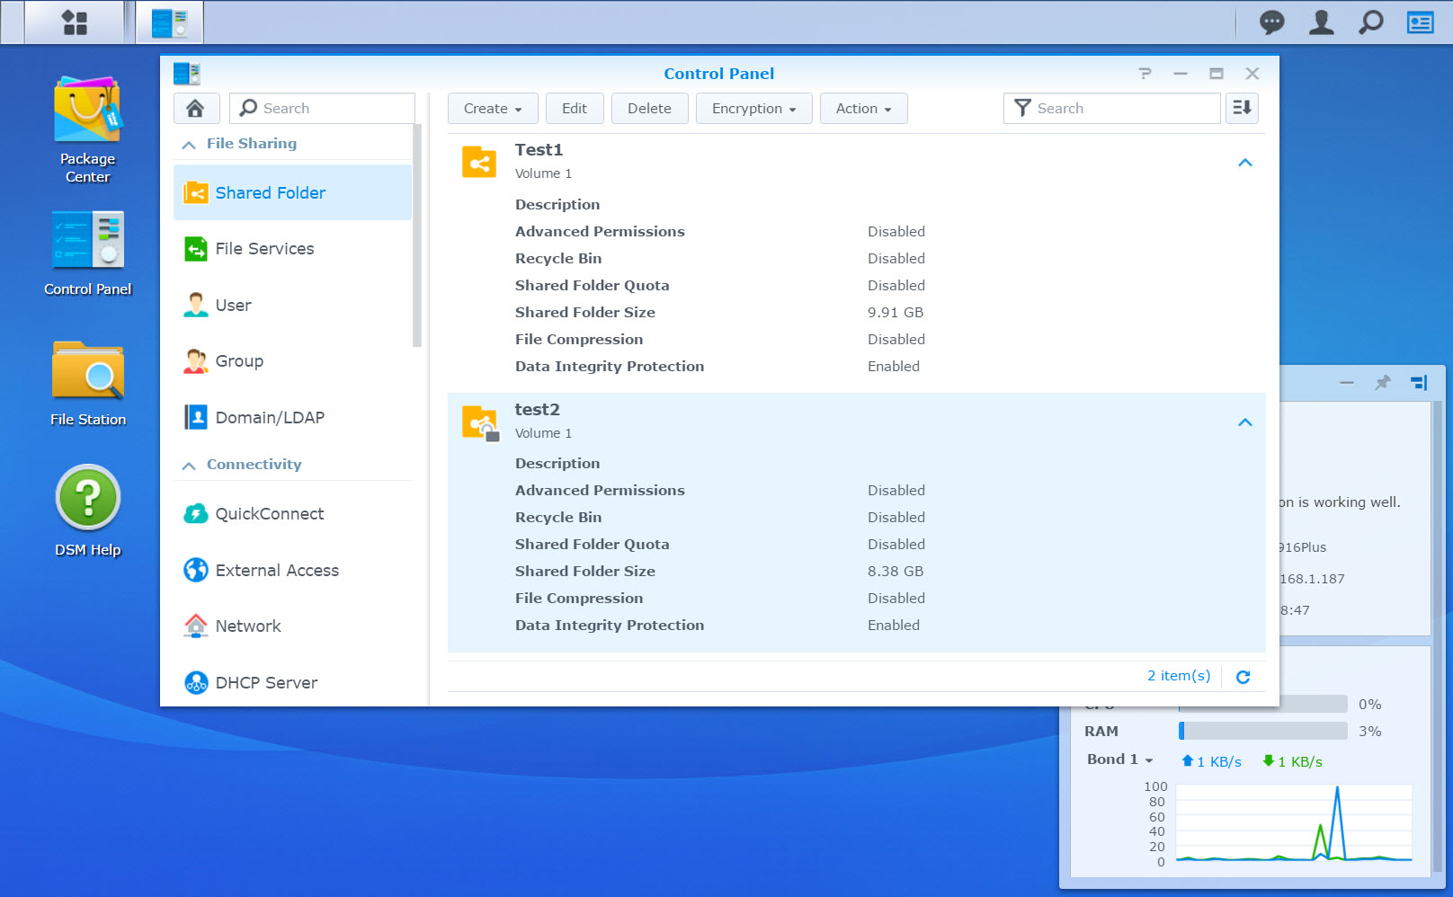The height and width of the screenshot is (897, 1453).
Task: Open User settings
Action: coord(292,306)
